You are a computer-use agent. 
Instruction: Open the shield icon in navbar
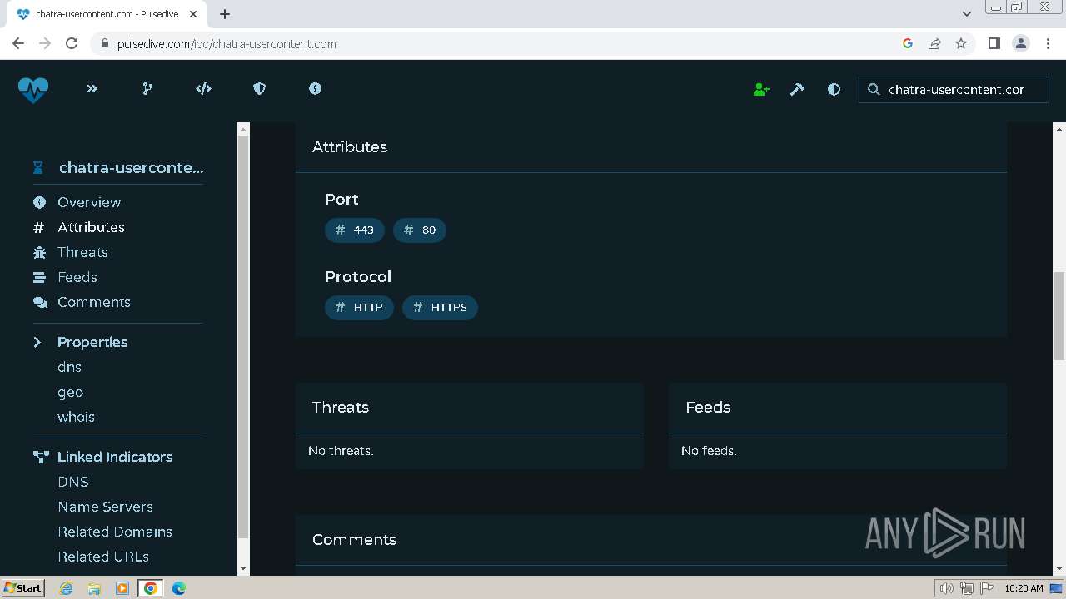point(259,89)
